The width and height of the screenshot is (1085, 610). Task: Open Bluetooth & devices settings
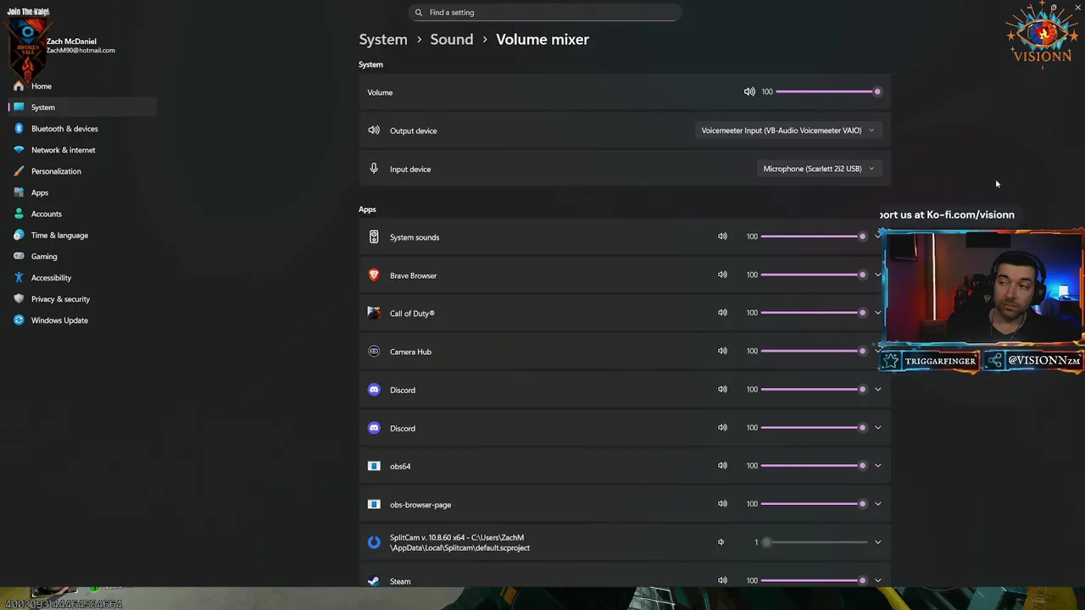coord(64,129)
